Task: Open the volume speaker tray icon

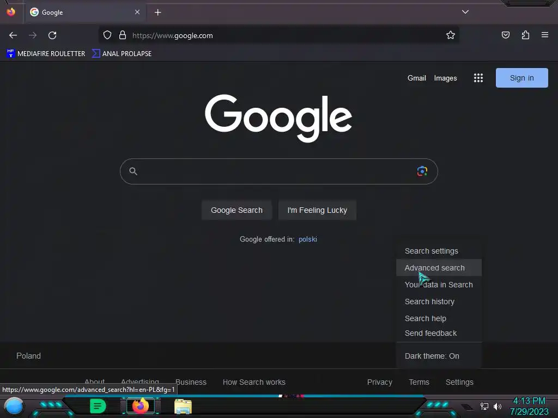Action: (x=498, y=406)
